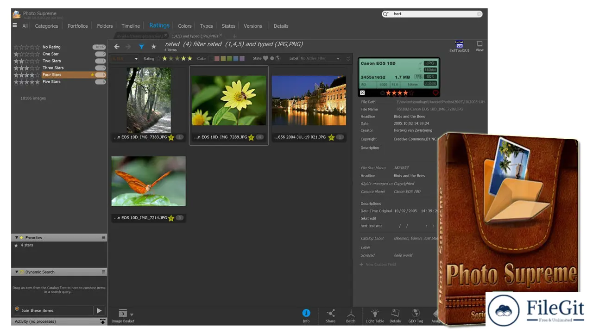Image resolution: width=593 pixels, height=333 pixels.
Task: Toggle the heart state filter
Action: click(x=265, y=58)
